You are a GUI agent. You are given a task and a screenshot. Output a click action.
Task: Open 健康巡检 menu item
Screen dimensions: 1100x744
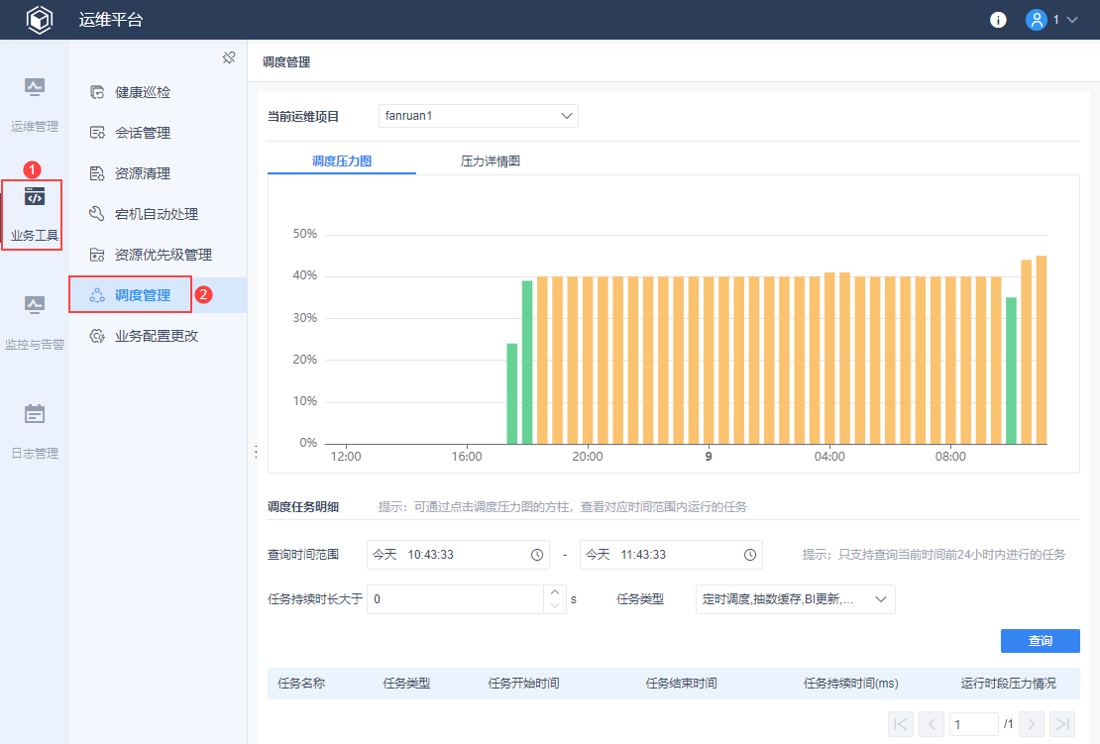coord(143,92)
